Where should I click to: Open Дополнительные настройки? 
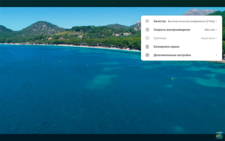[172, 55]
